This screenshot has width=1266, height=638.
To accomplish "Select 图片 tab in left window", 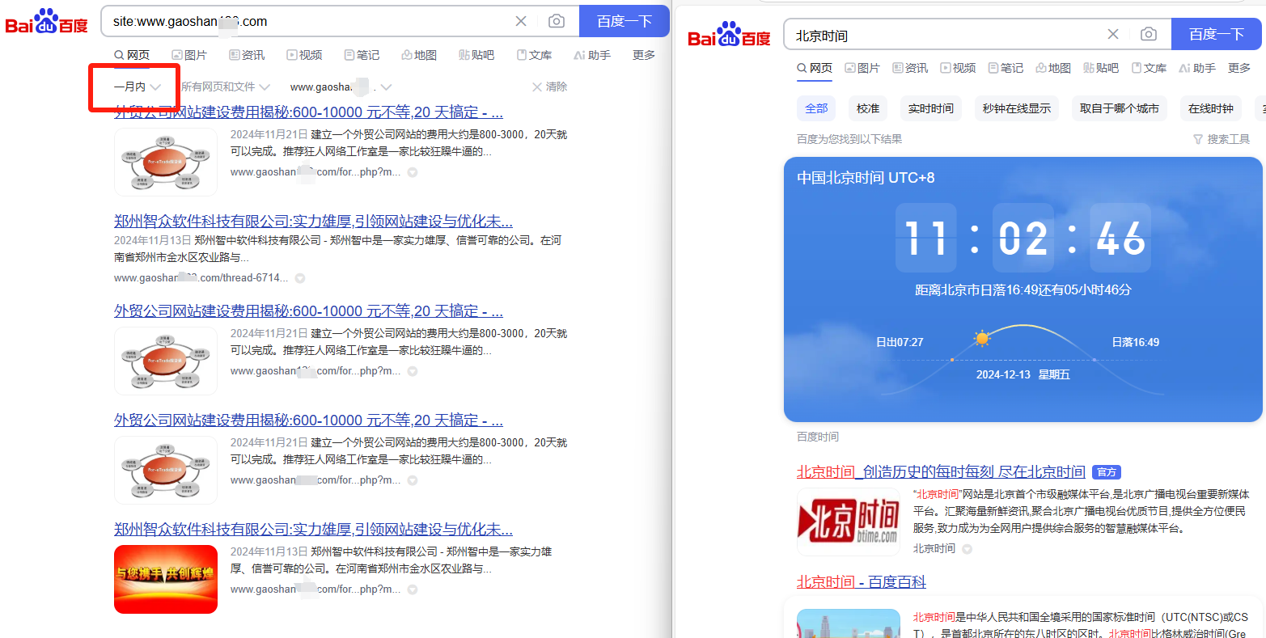I will (189, 55).
